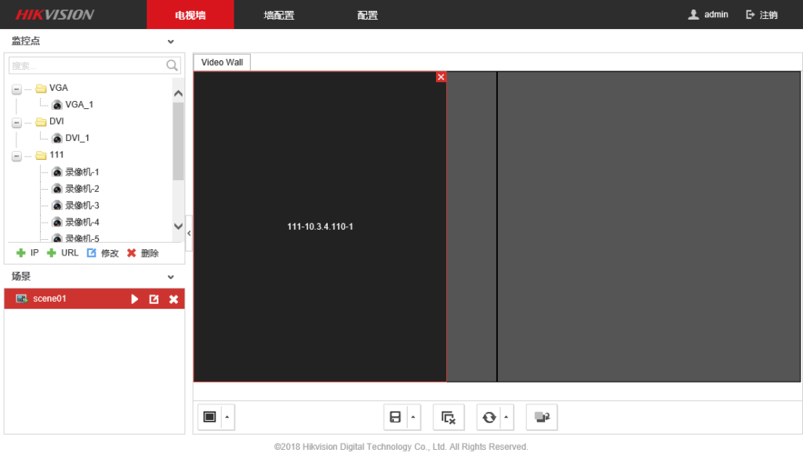This screenshot has width=803, height=460.
Task: Collapse the 监控点 panel chevron
Action: (171, 42)
